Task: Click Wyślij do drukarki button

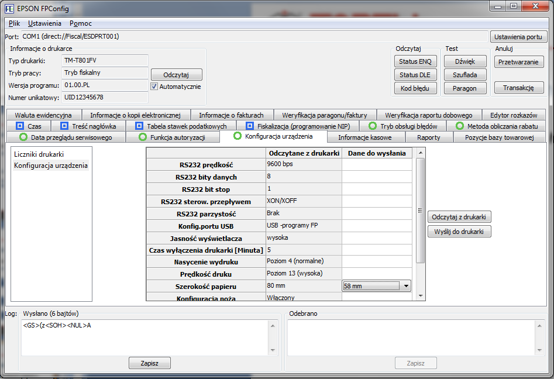Action: coord(459,232)
